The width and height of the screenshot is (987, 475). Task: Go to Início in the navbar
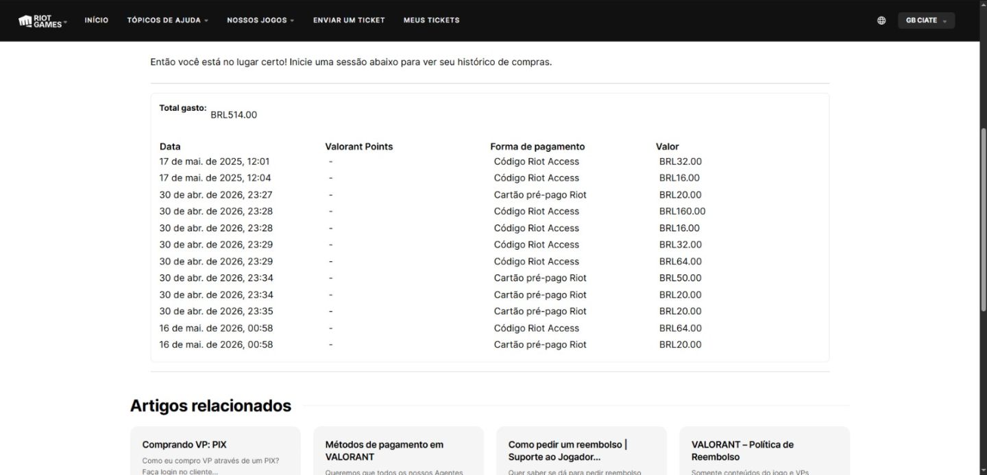[x=97, y=21]
